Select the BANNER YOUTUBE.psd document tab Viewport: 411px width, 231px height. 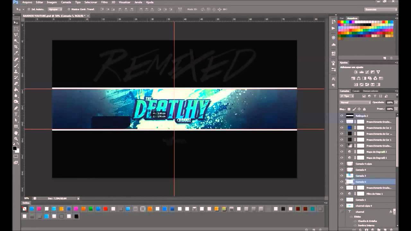coord(56,15)
